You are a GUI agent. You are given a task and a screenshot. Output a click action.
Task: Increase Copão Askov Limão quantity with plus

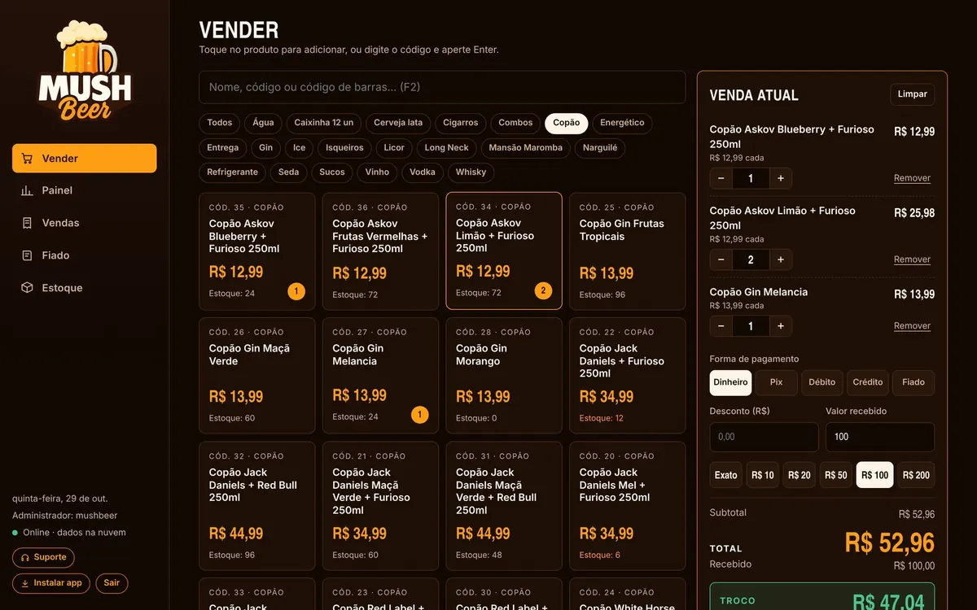(781, 259)
